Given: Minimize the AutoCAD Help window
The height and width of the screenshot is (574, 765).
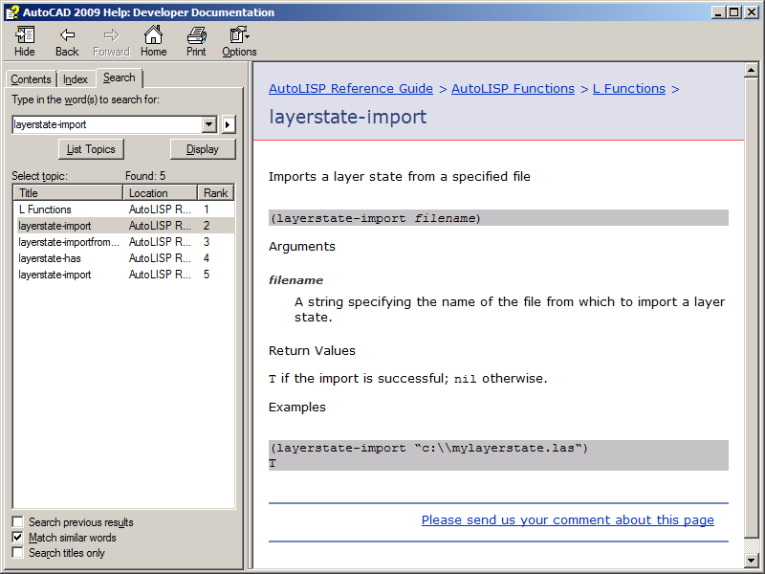Looking at the screenshot, I should [718, 12].
